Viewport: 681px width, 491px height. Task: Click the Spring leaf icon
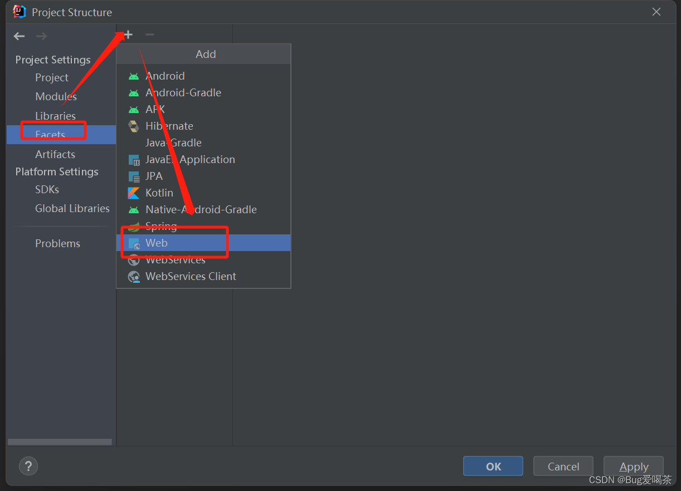pos(134,227)
